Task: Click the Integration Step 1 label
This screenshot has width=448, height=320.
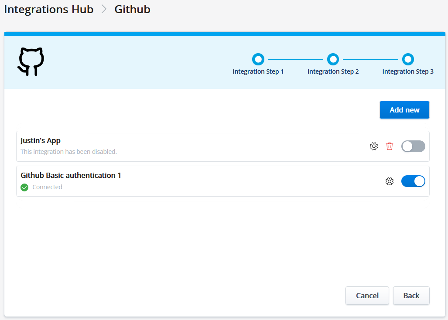Action: click(258, 71)
